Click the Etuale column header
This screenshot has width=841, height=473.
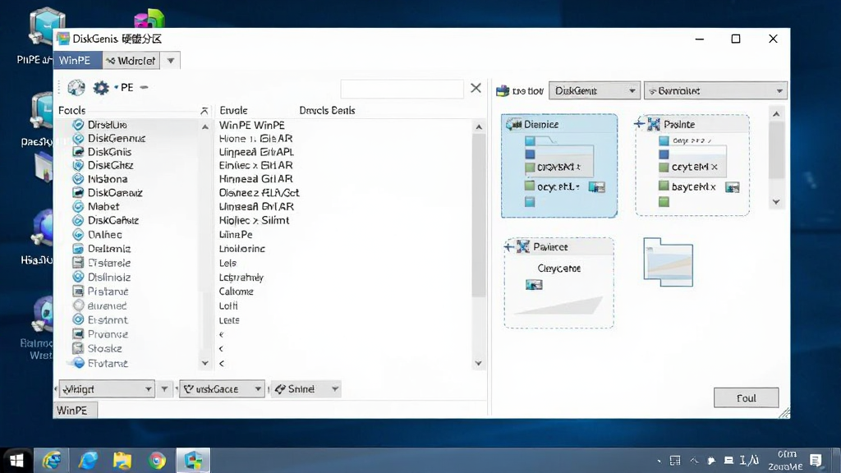tap(233, 111)
